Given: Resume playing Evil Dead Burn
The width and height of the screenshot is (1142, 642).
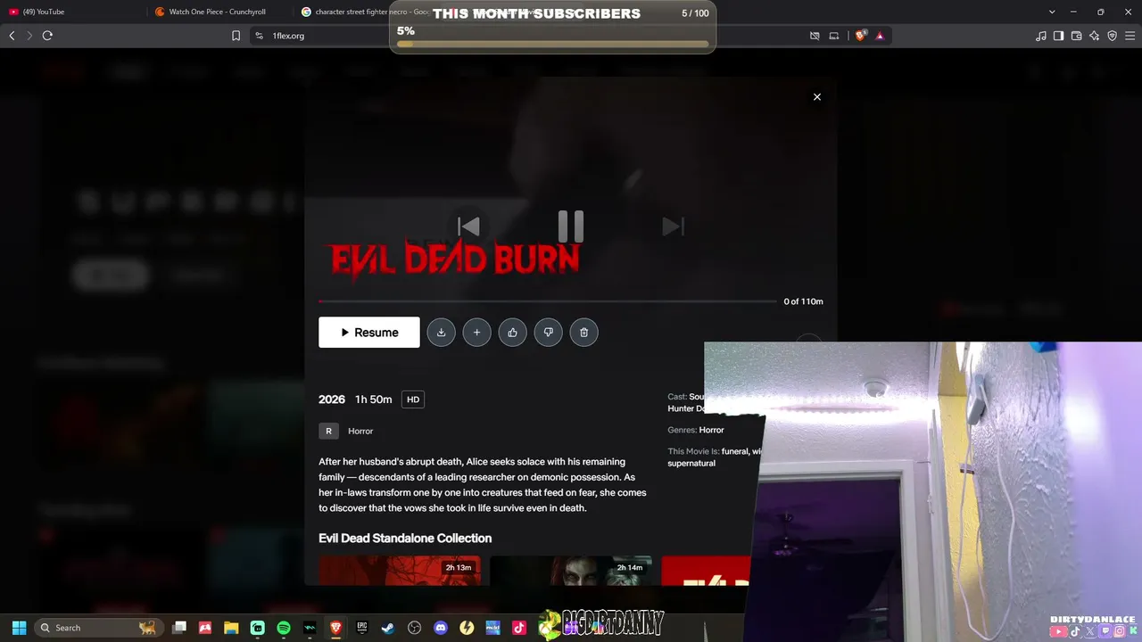Looking at the screenshot, I should (x=369, y=333).
